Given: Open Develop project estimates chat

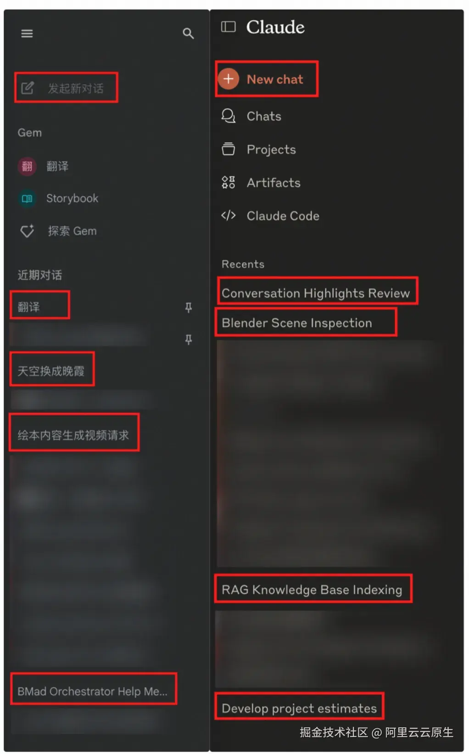Looking at the screenshot, I should pos(299,708).
